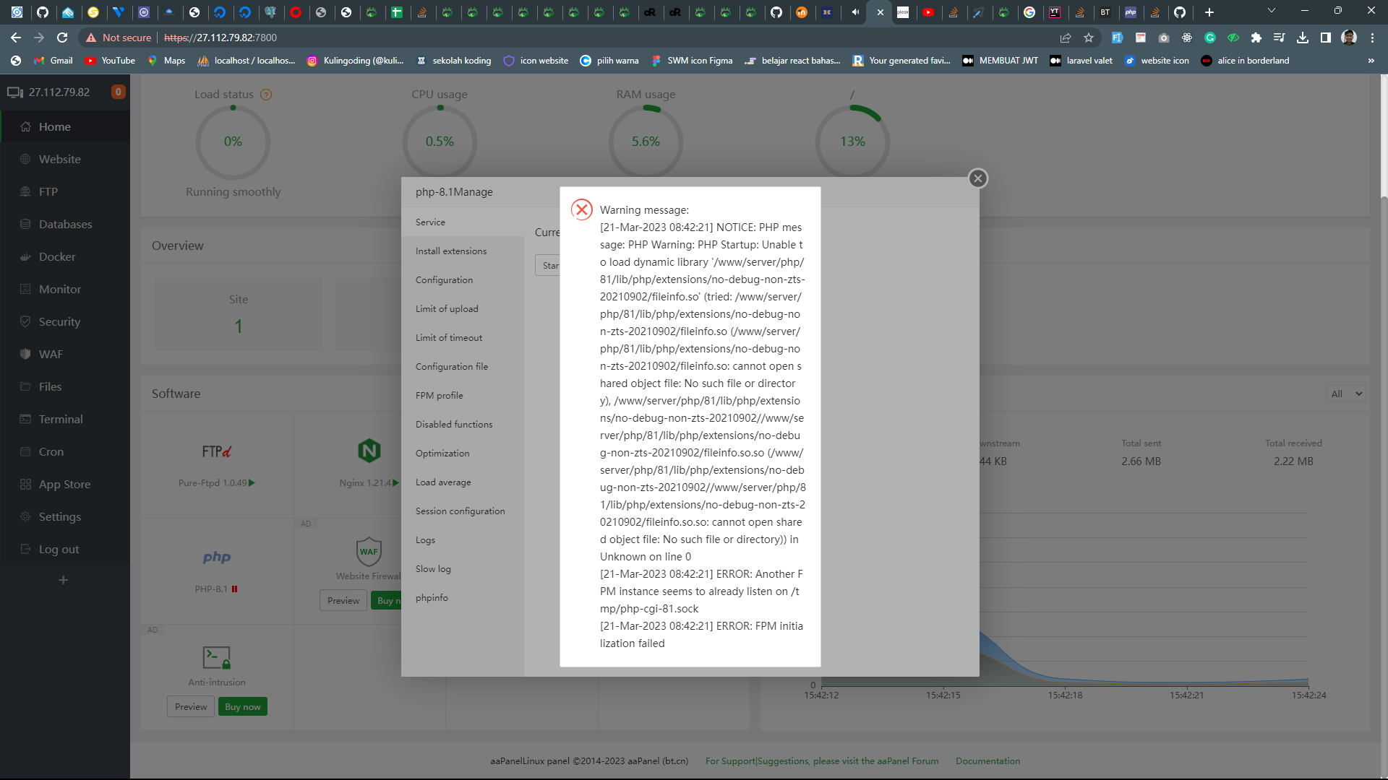
Task: Expand the hidden bookmarks chevron
Action: pyautogui.click(x=1371, y=61)
